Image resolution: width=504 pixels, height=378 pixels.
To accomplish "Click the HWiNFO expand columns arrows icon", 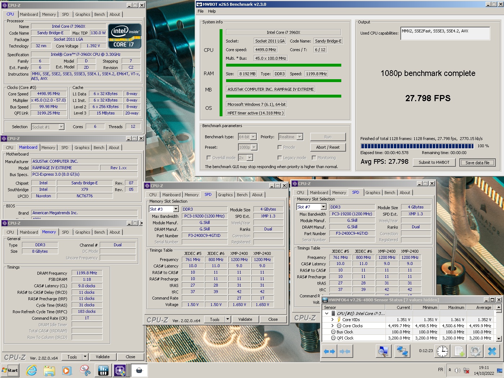I will pos(329,351).
